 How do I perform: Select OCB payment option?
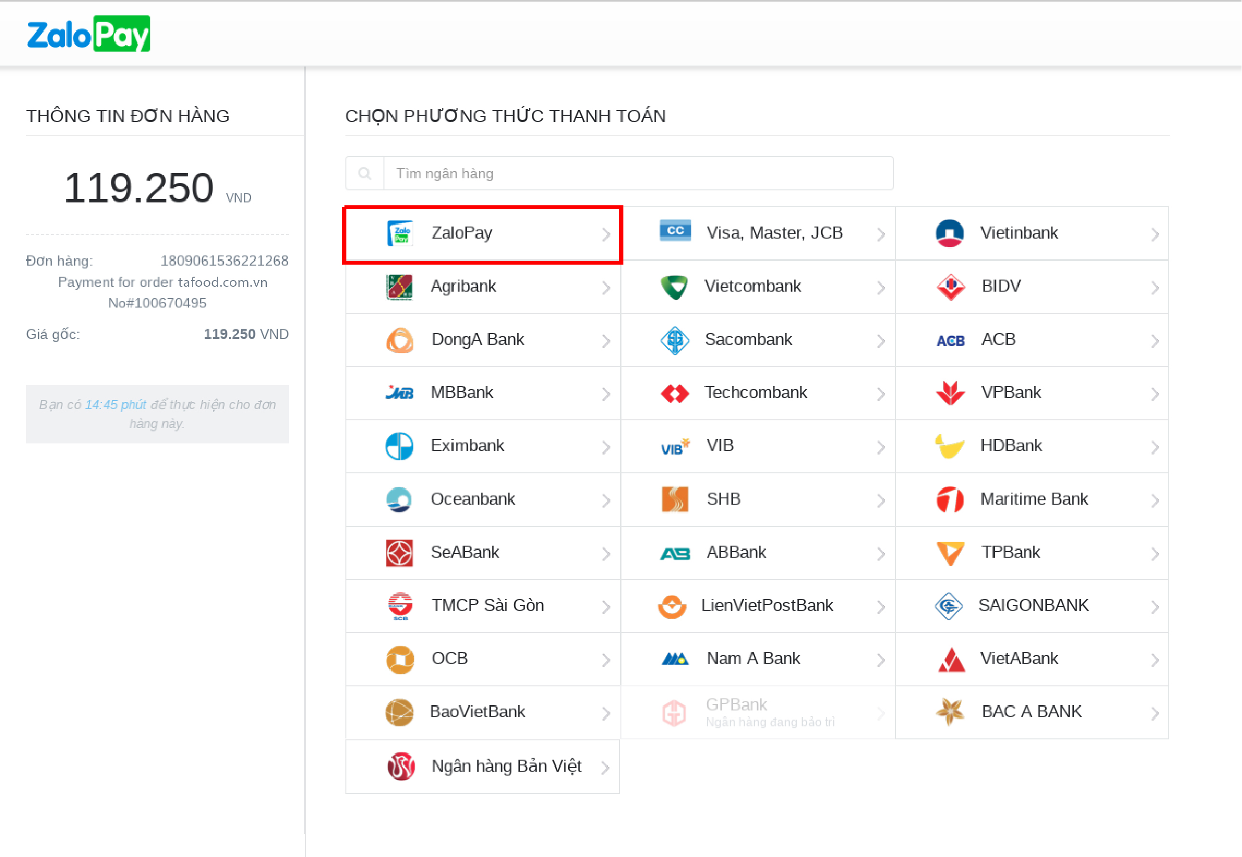[483, 659]
